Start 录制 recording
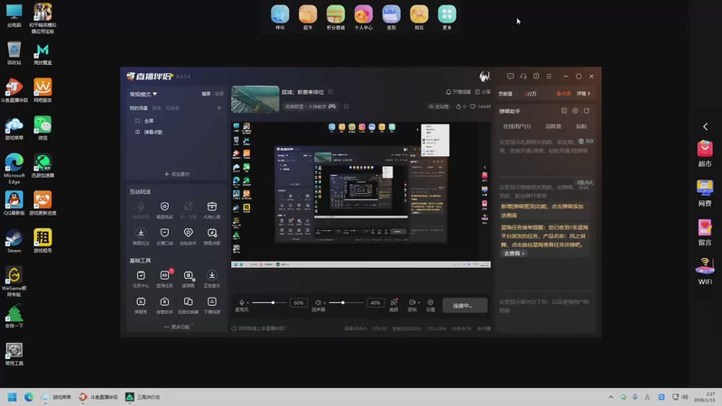 coord(412,305)
